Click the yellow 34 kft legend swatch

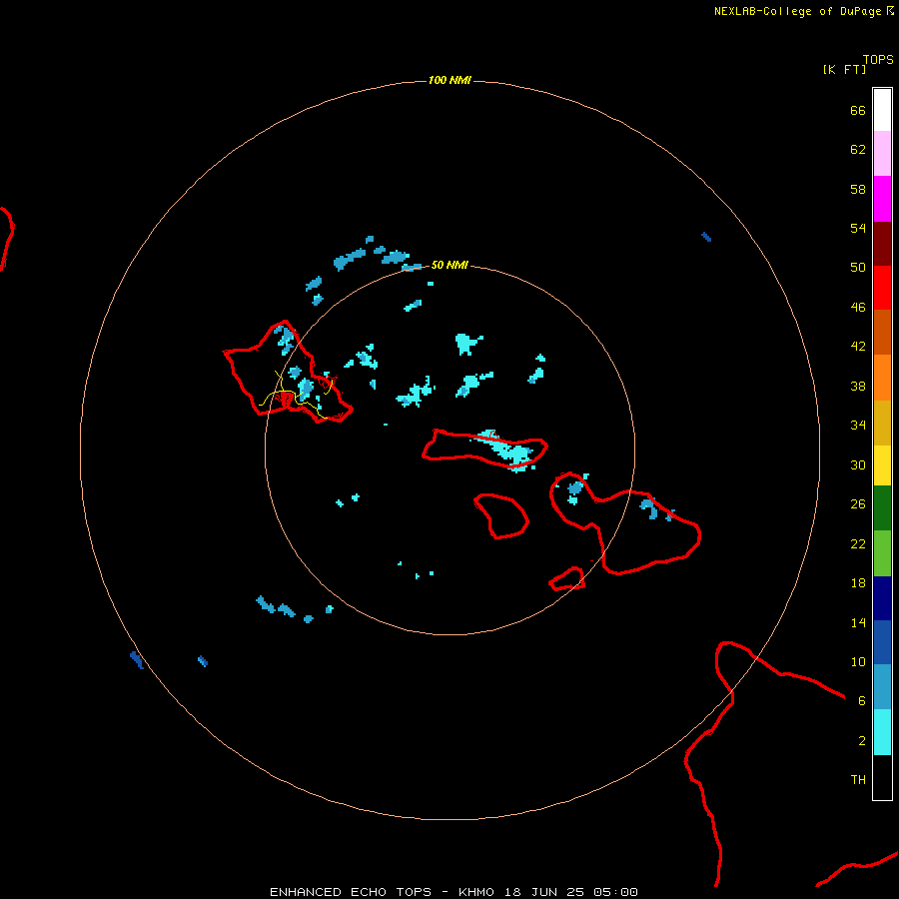point(882,465)
